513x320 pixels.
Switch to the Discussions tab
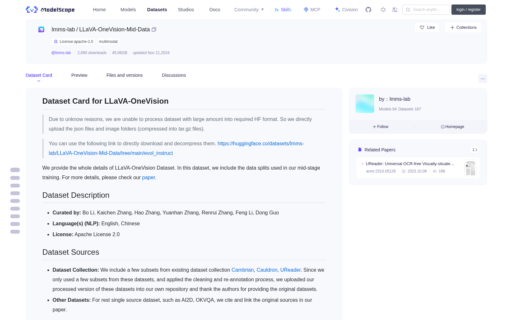coord(174,75)
